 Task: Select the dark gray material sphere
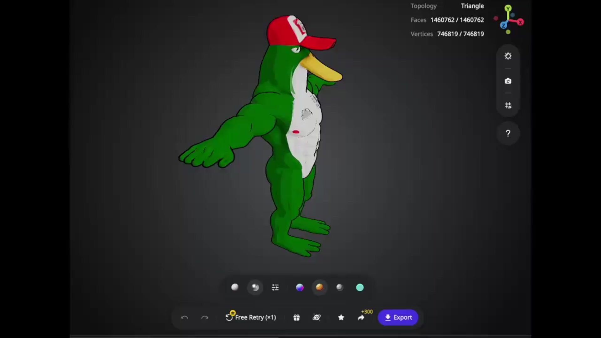(340, 287)
